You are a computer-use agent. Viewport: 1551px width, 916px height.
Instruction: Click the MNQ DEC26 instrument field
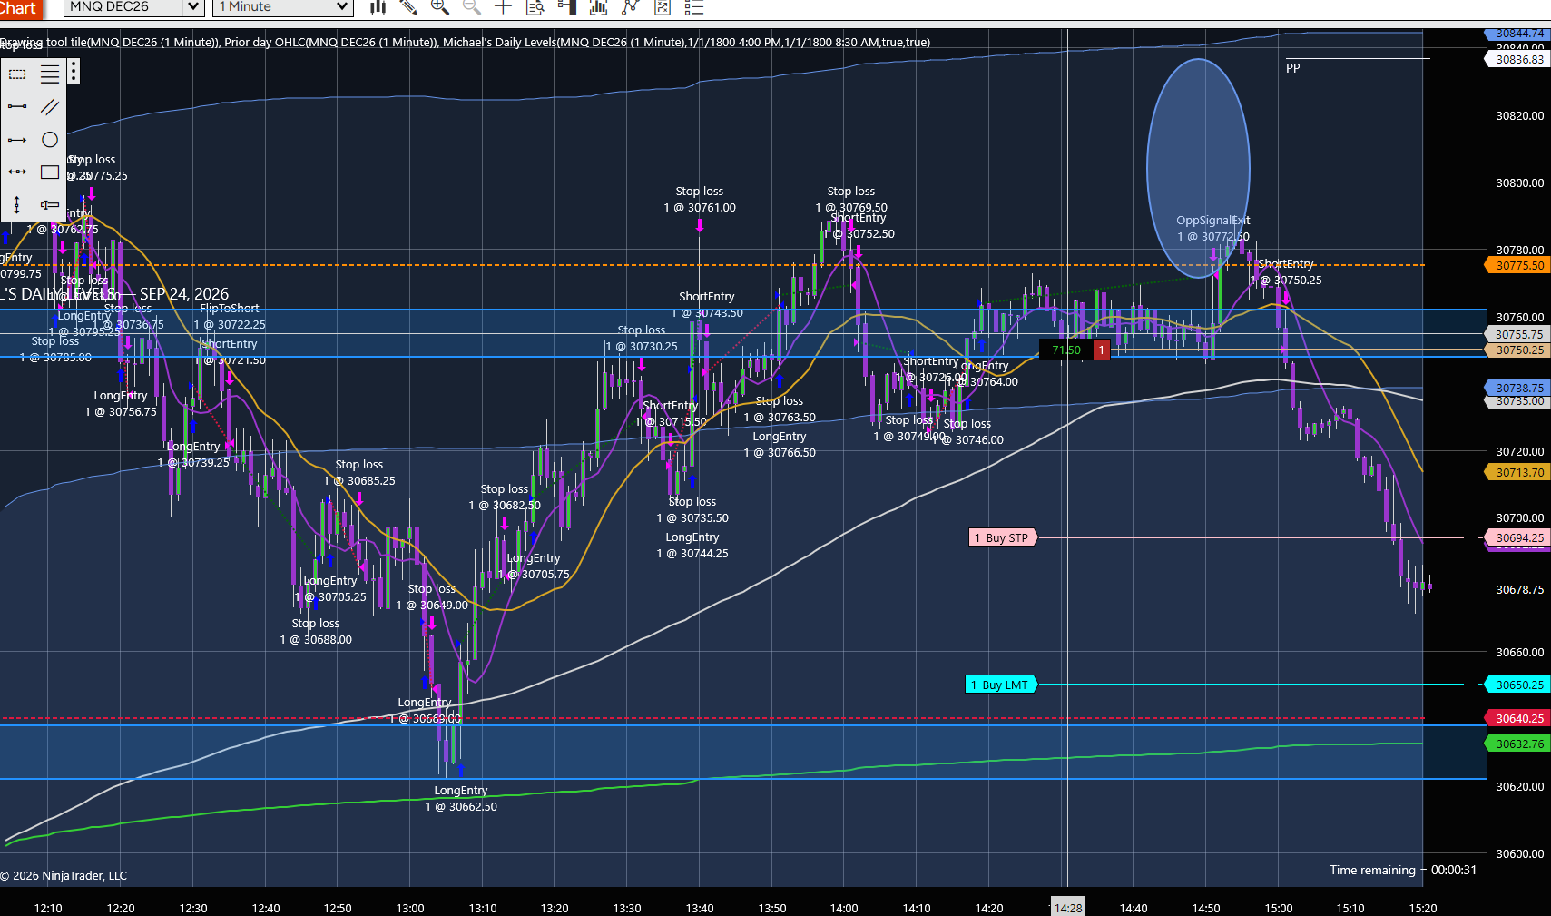pos(123,7)
